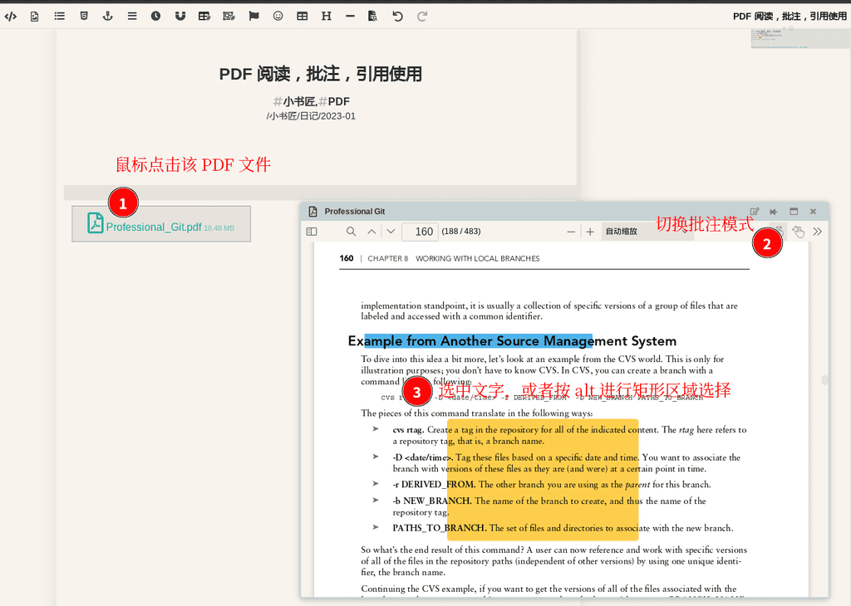Click the anchor icon in the top toolbar

[108, 15]
